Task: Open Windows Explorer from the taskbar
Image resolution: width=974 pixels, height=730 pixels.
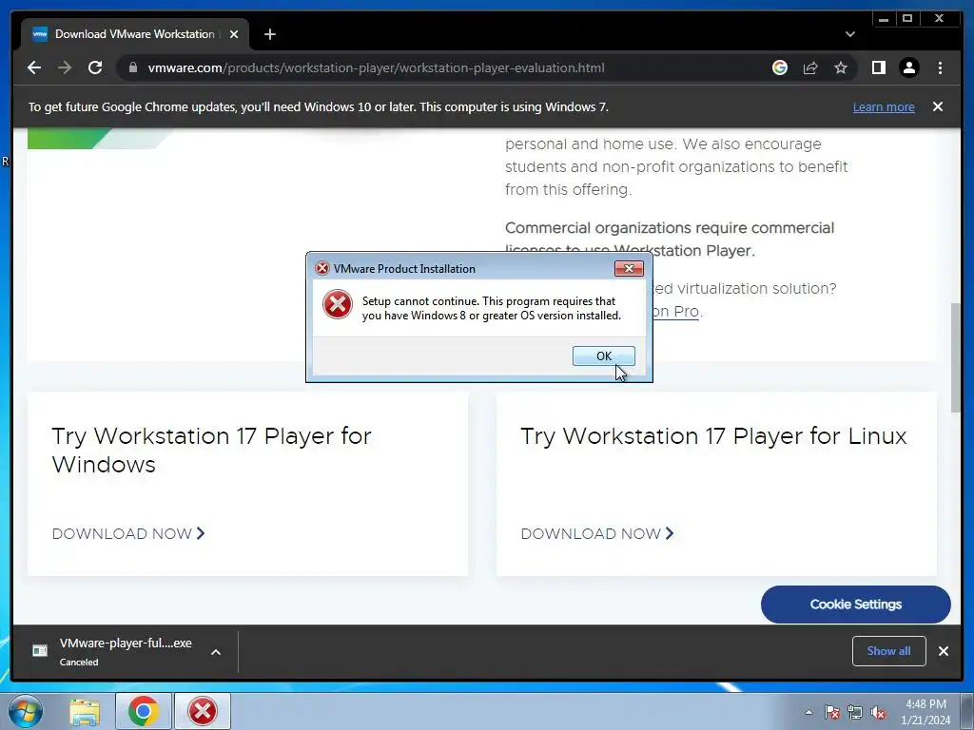Action: pos(85,711)
